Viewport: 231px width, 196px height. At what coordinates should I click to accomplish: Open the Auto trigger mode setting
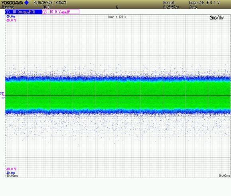[193, 7]
